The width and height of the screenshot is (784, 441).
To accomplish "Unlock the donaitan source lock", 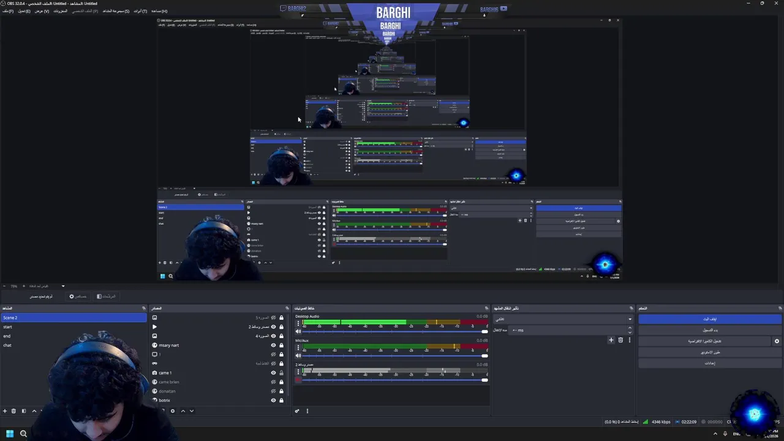I will 281,391.
